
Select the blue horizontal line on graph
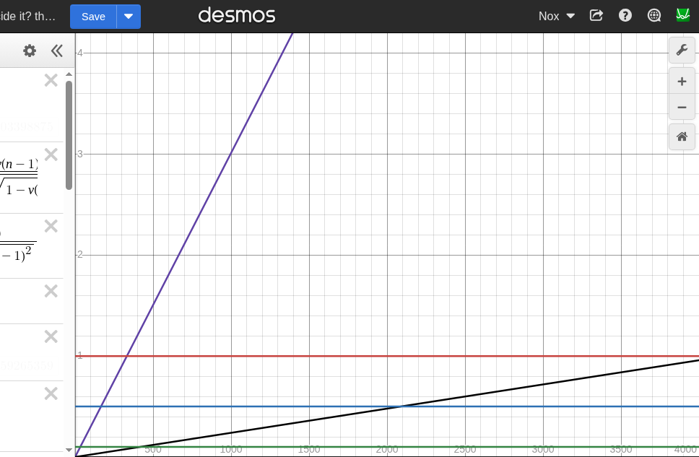click(x=387, y=406)
